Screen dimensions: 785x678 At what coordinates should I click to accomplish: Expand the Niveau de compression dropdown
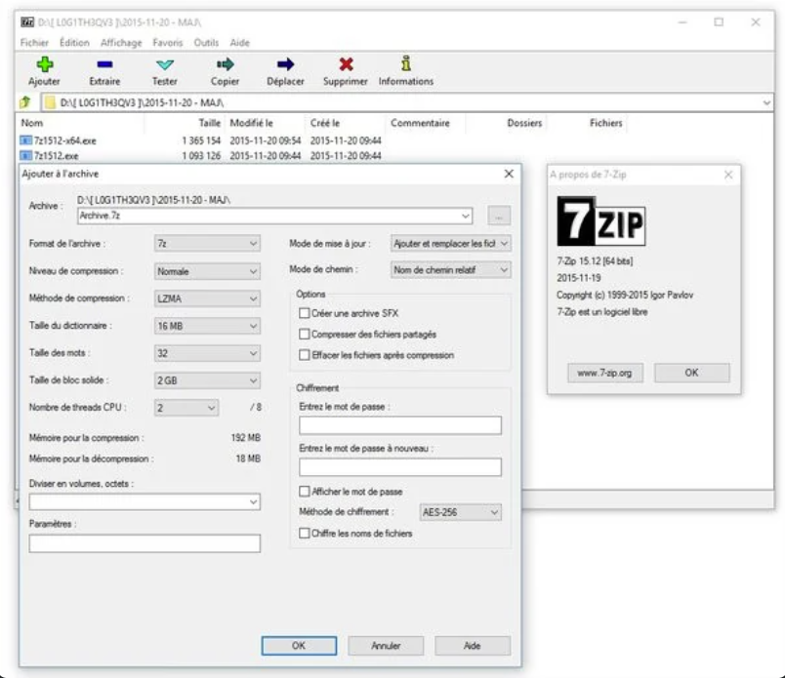(208, 271)
